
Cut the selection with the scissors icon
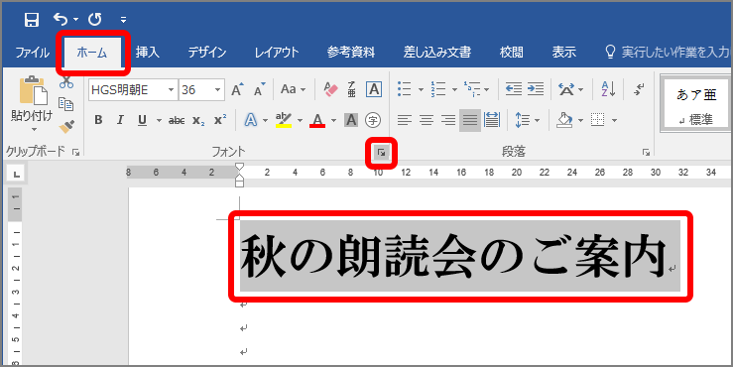coord(66,81)
